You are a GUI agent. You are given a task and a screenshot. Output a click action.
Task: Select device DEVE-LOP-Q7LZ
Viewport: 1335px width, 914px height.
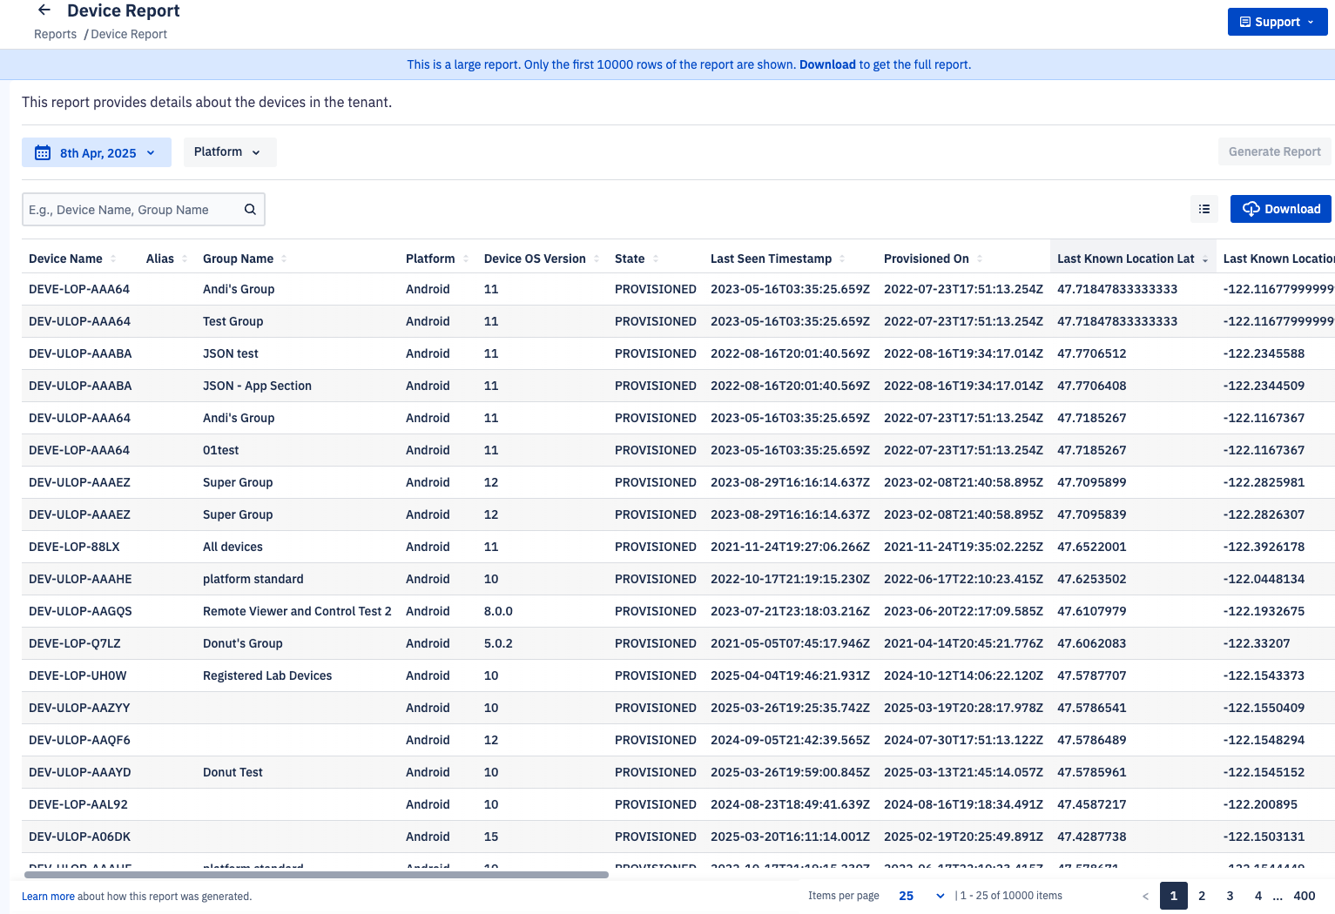75,643
